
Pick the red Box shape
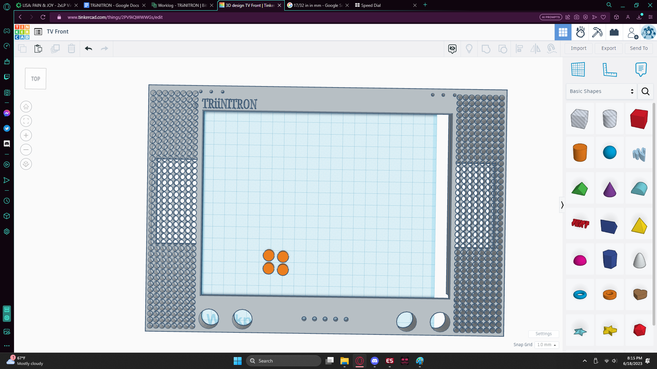639,119
